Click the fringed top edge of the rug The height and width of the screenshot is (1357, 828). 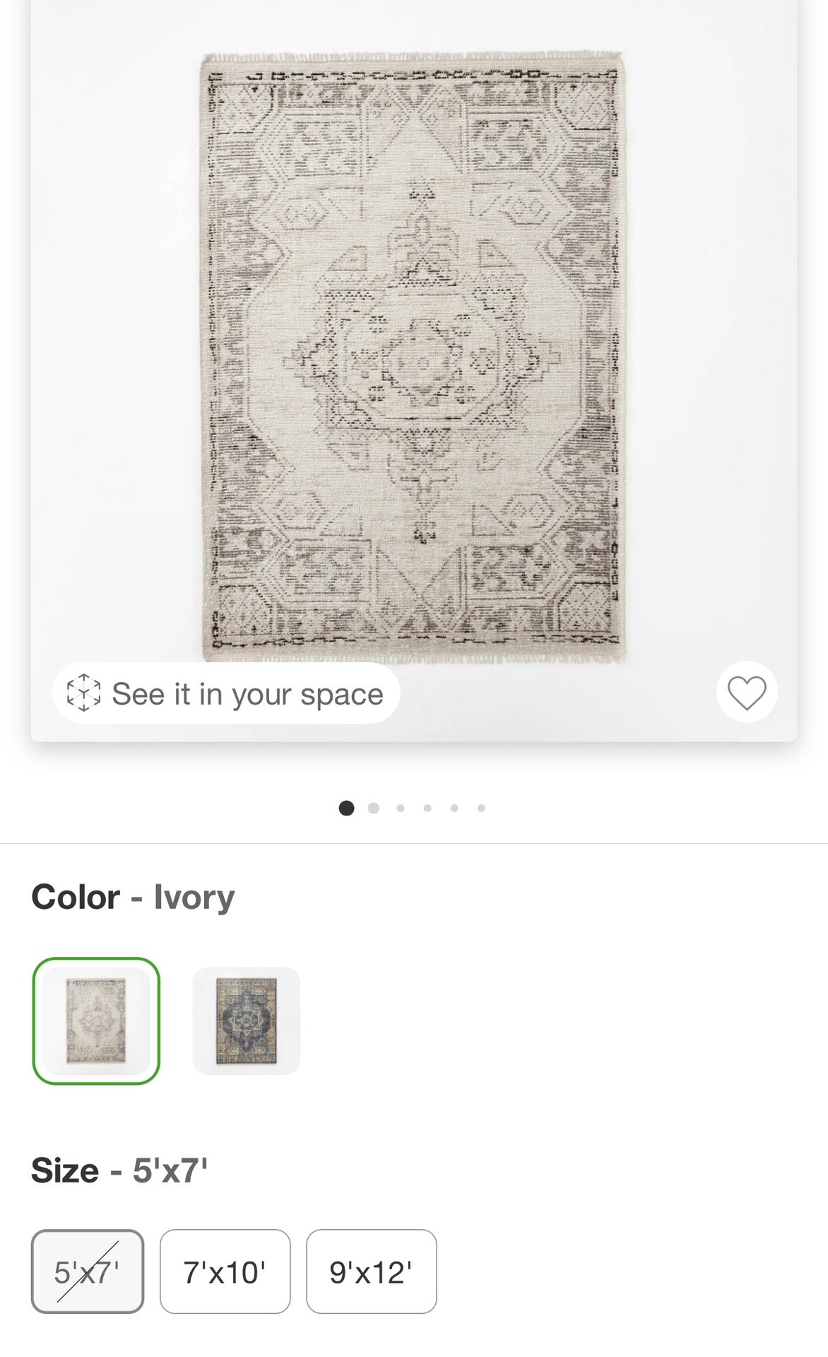pyautogui.click(x=413, y=56)
